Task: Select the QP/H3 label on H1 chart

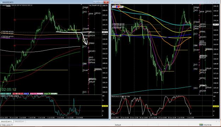Action: point(208,11)
